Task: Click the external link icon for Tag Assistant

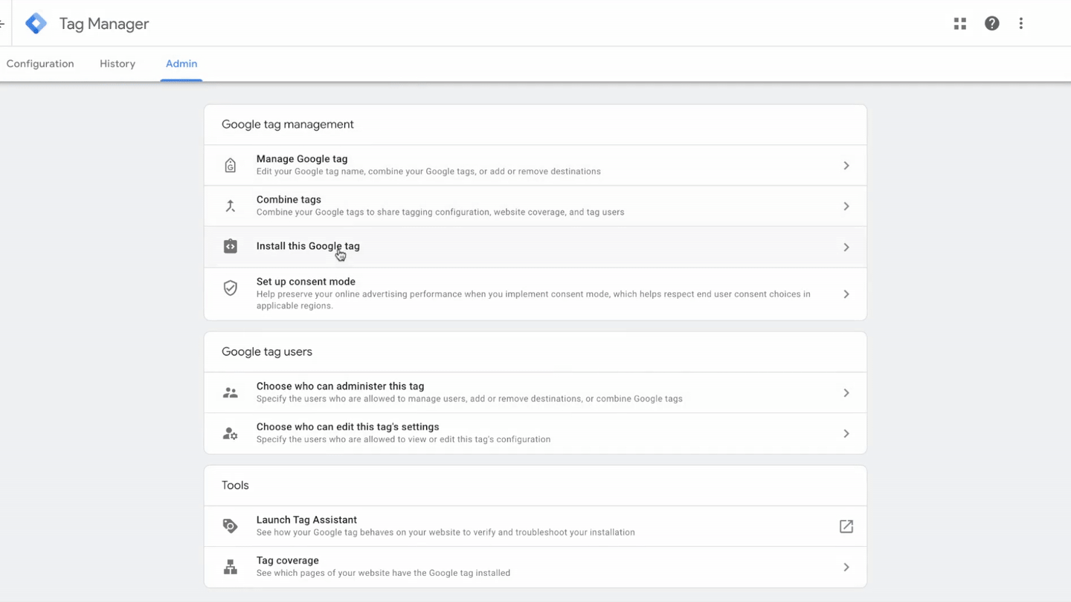Action: click(x=846, y=526)
